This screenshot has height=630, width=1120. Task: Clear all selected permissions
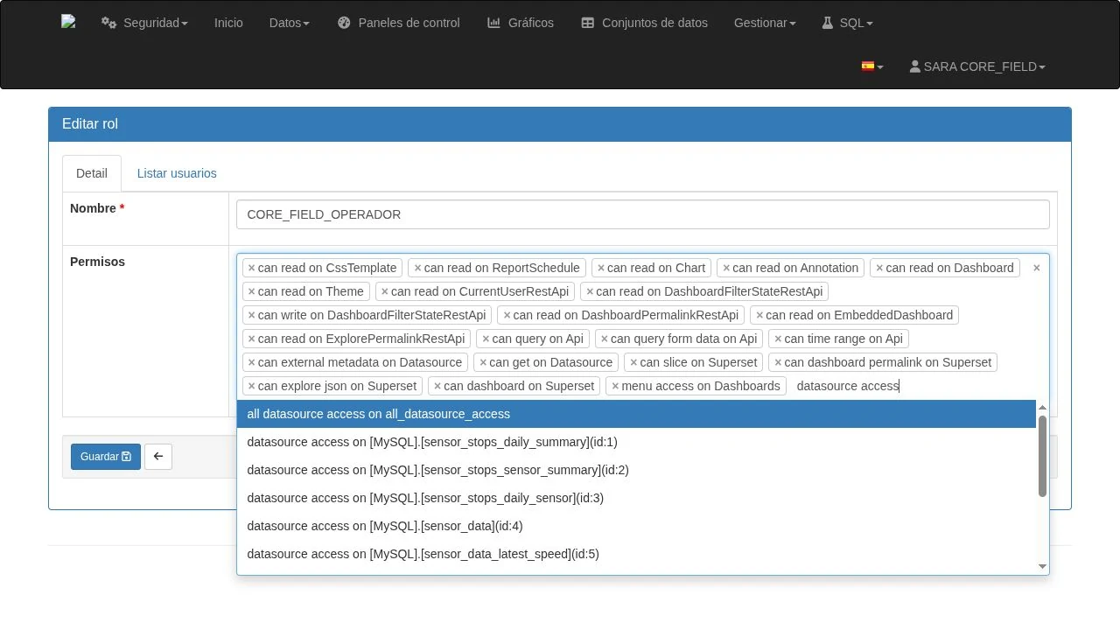pos(1037,268)
